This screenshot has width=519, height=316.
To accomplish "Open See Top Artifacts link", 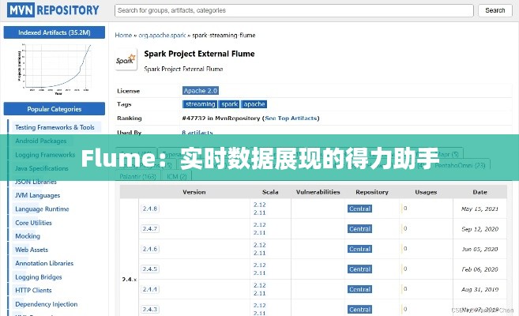I will (x=291, y=118).
